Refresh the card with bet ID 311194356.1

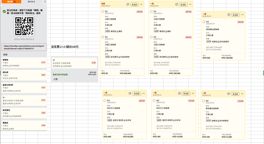[x=177, y=4]
